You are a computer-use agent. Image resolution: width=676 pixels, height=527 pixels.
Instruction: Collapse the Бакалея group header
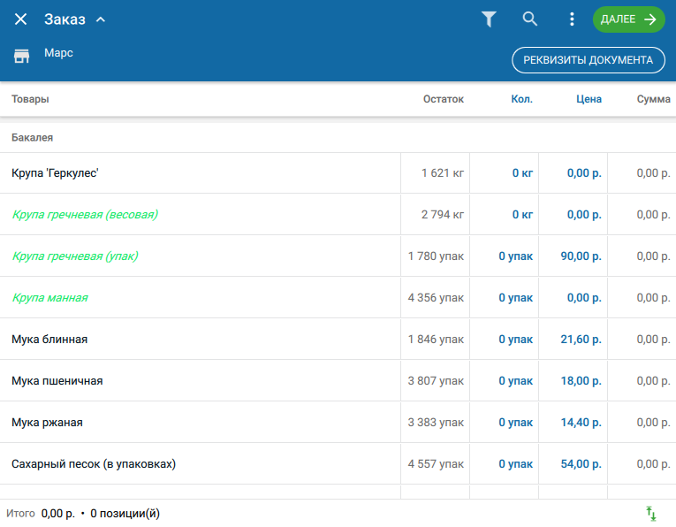338,138
